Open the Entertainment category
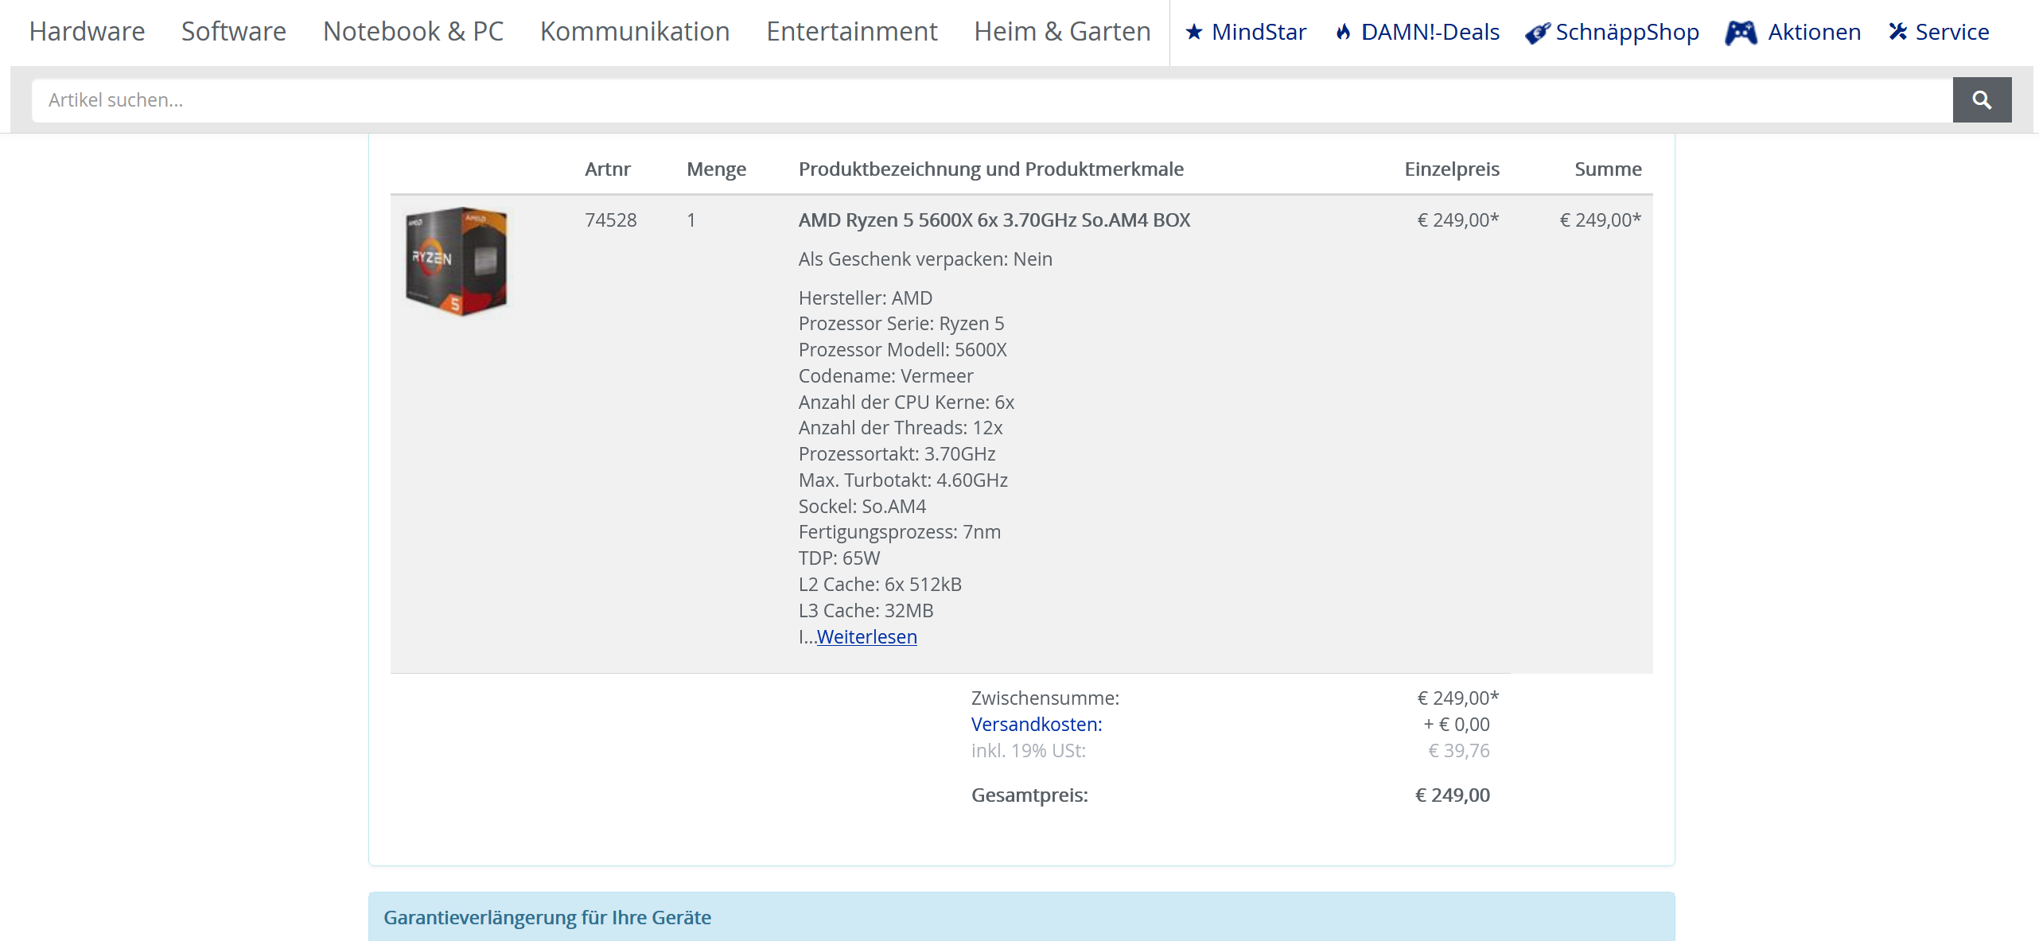This screenshot has height=941, width=2039. (x=851, y=32)
